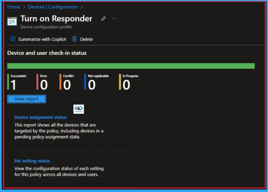Viewport: 268px width, 192px height.
Task: Expand the Devices Configuration breadcrumb chevron
Action: [x=82, y=7]
